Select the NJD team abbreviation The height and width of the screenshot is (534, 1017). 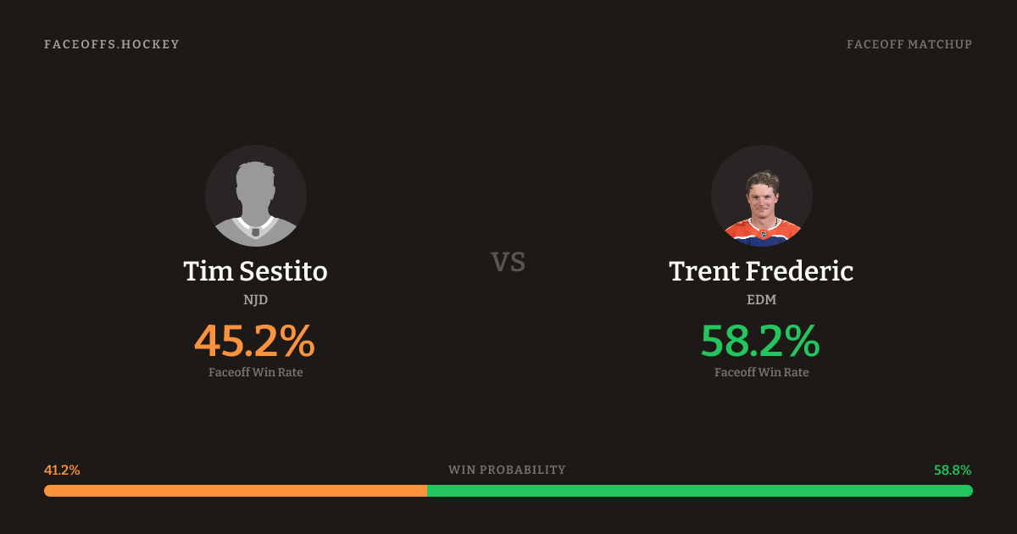point(255,300)
